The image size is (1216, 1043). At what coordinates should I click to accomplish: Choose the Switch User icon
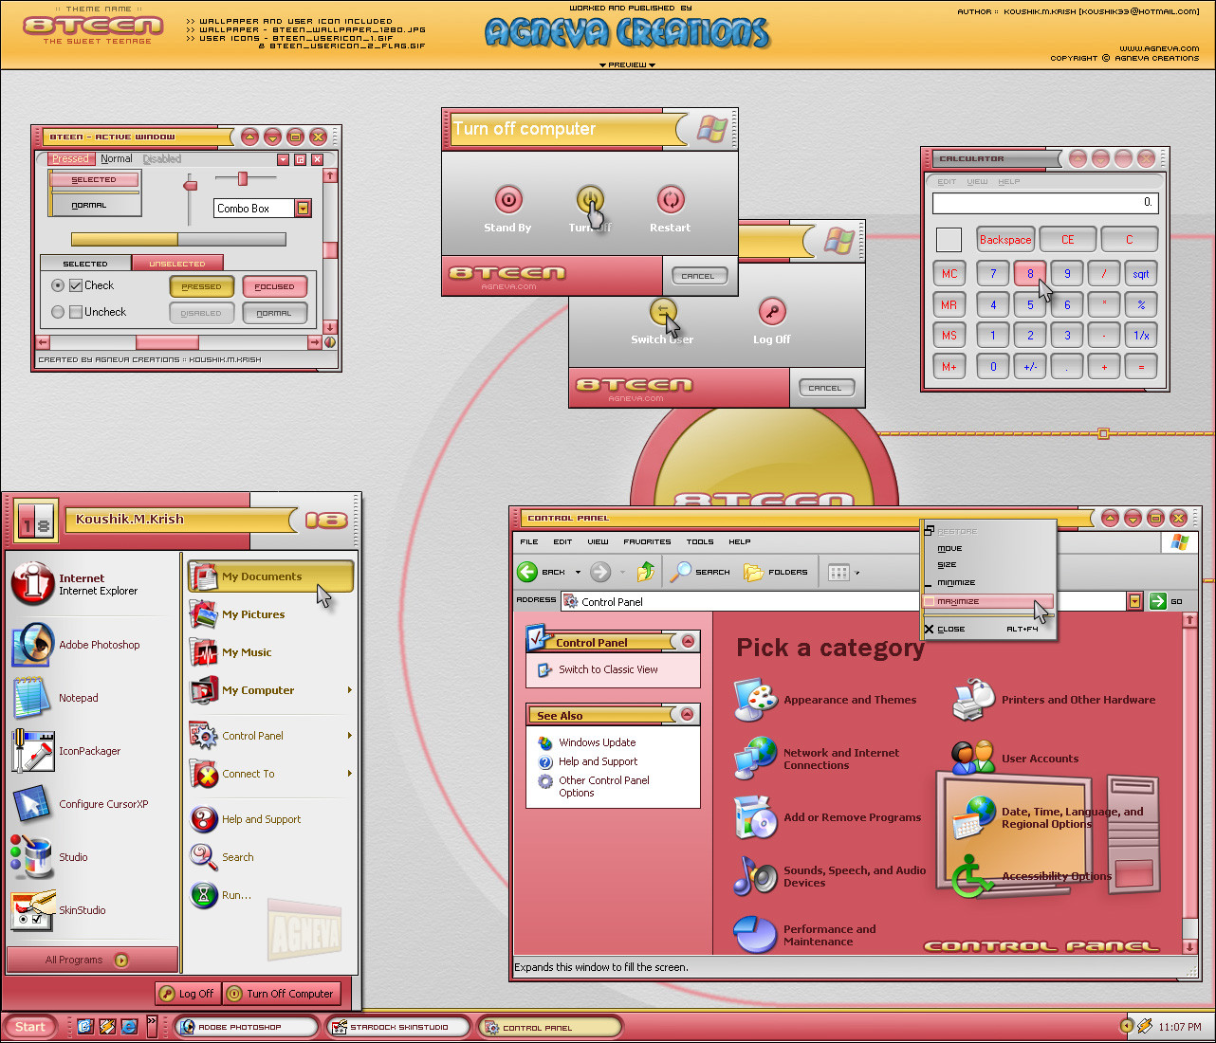[663, 311]
